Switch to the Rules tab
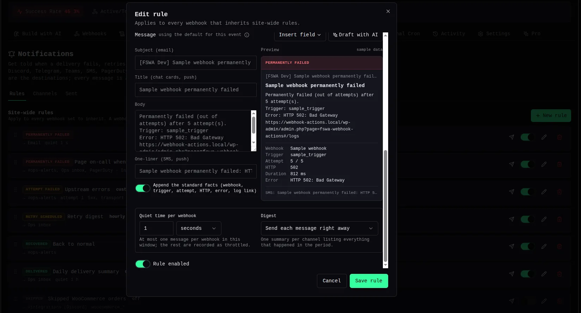The height and width of the screenshot is (313, 581). tap(17, 94)
